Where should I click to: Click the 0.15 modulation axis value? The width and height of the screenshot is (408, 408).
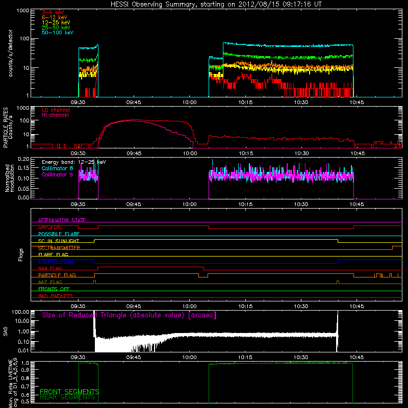click(x=23, y=168)
